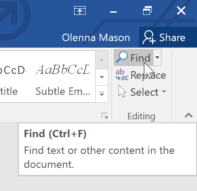Expand the Find dropdown arrow
197x191 pixels.
pyautogui.click(x=157, y=58)
